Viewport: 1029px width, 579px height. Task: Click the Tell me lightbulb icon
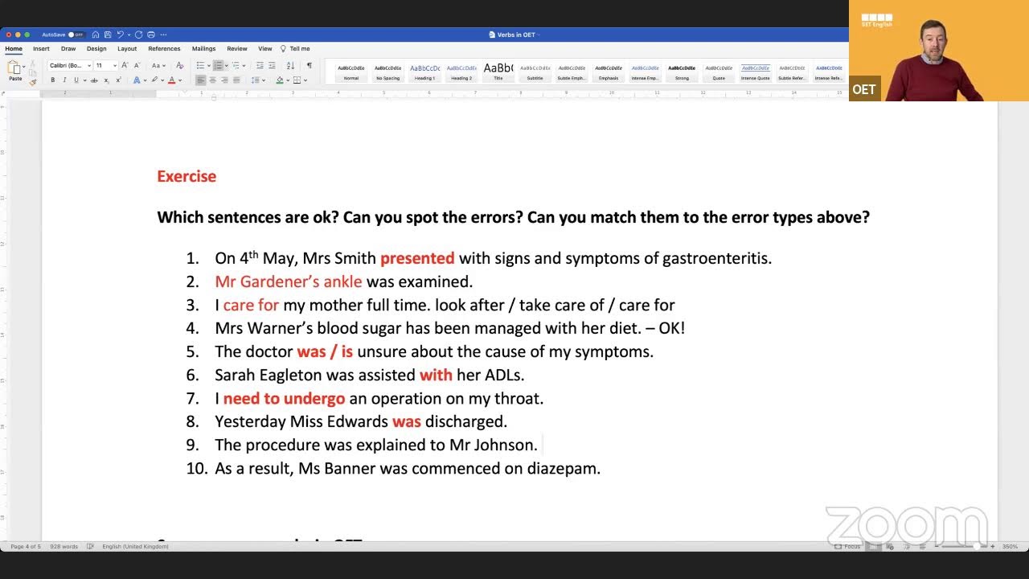283,48
